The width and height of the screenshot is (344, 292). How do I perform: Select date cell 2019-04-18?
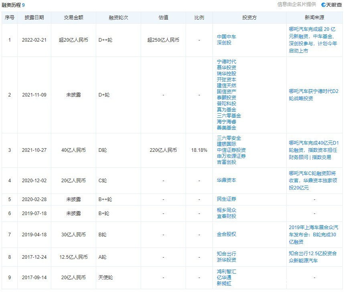(x=34, y=235)
